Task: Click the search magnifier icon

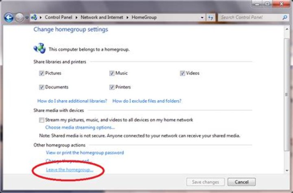Action: (285, 18)
